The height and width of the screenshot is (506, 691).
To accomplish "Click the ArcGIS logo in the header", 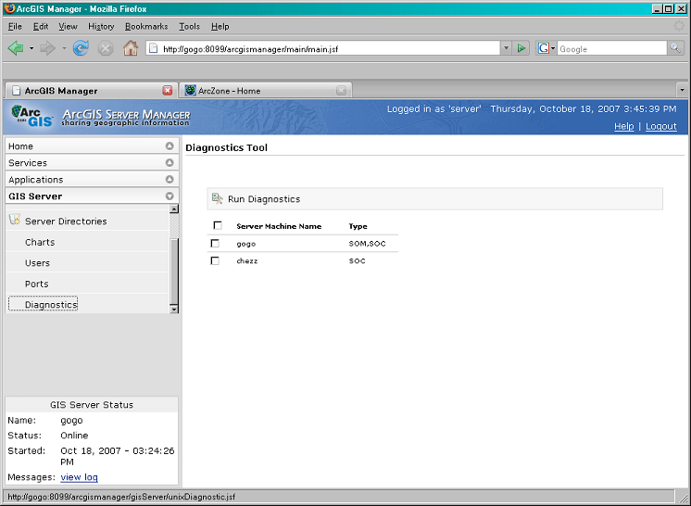I will [x=32, y=117].
